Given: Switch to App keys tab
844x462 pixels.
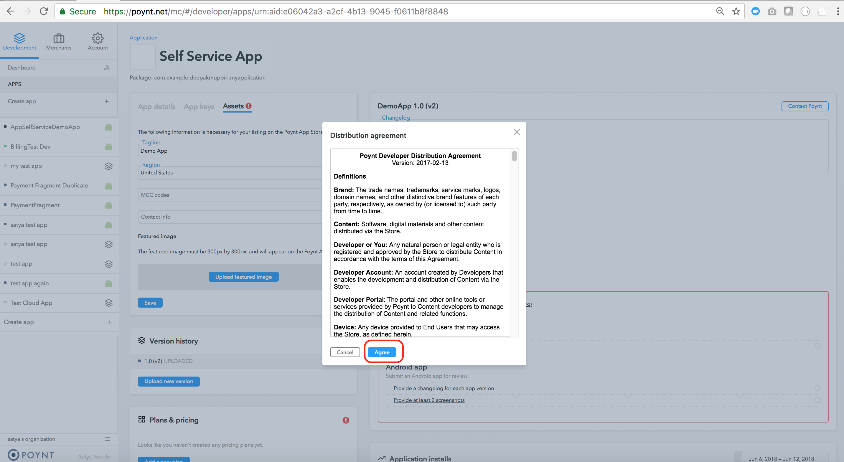Looking at the screenshot, I should 199,106.
